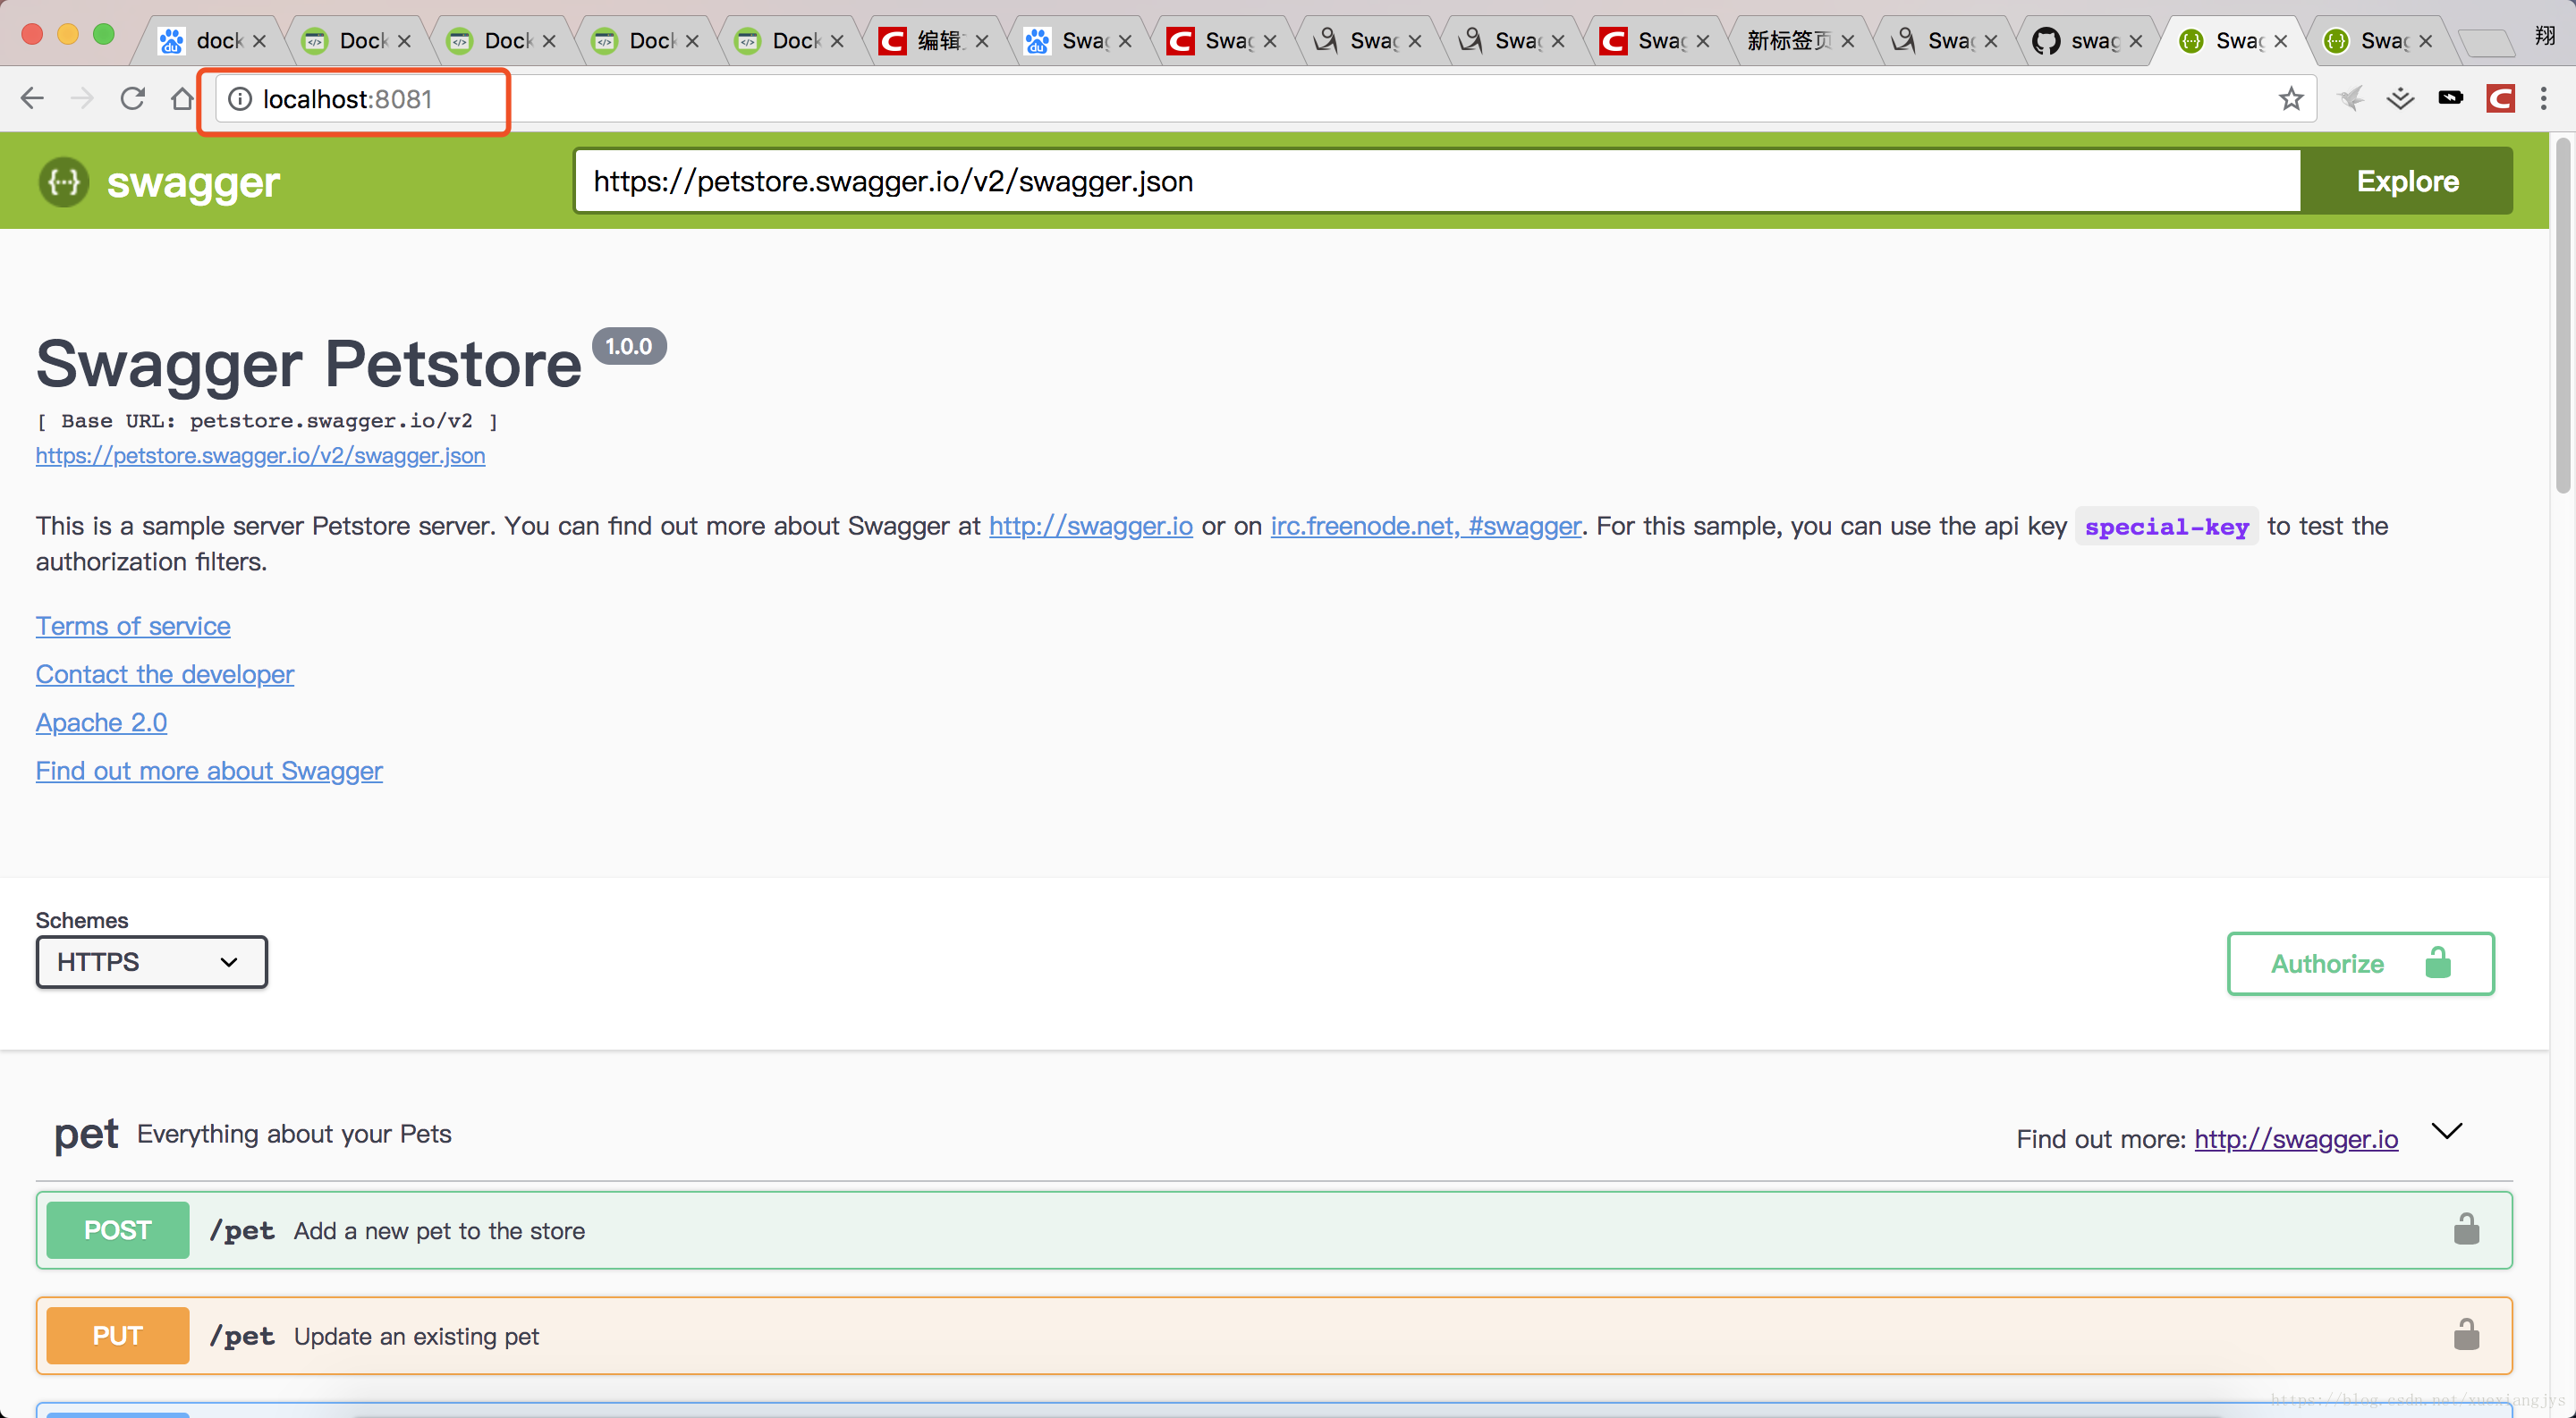Expand the POST /pet operation
This screenshot has height=1418, width=2576.
click(1274, 1230)
